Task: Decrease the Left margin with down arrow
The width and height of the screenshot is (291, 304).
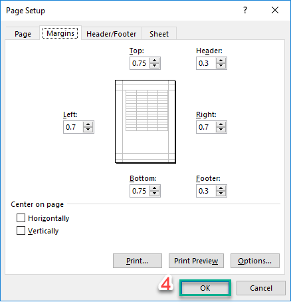Action: pos(88,130)
